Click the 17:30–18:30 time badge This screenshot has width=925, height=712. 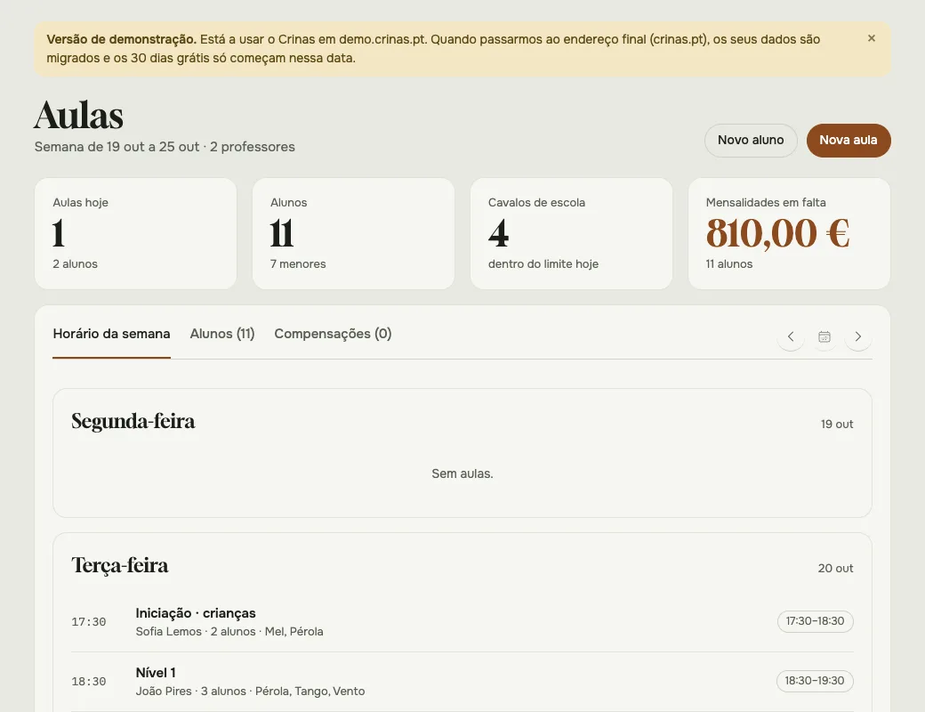pyautogui.click(x=816, y=621)
